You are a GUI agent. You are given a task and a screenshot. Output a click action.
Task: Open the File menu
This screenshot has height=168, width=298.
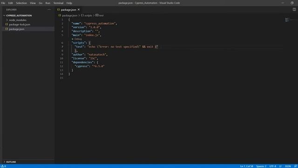pyautogui.click(x=3, y=3)
